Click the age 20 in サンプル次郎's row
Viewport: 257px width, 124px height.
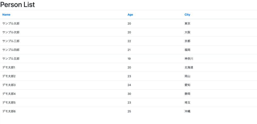point(129,32)
